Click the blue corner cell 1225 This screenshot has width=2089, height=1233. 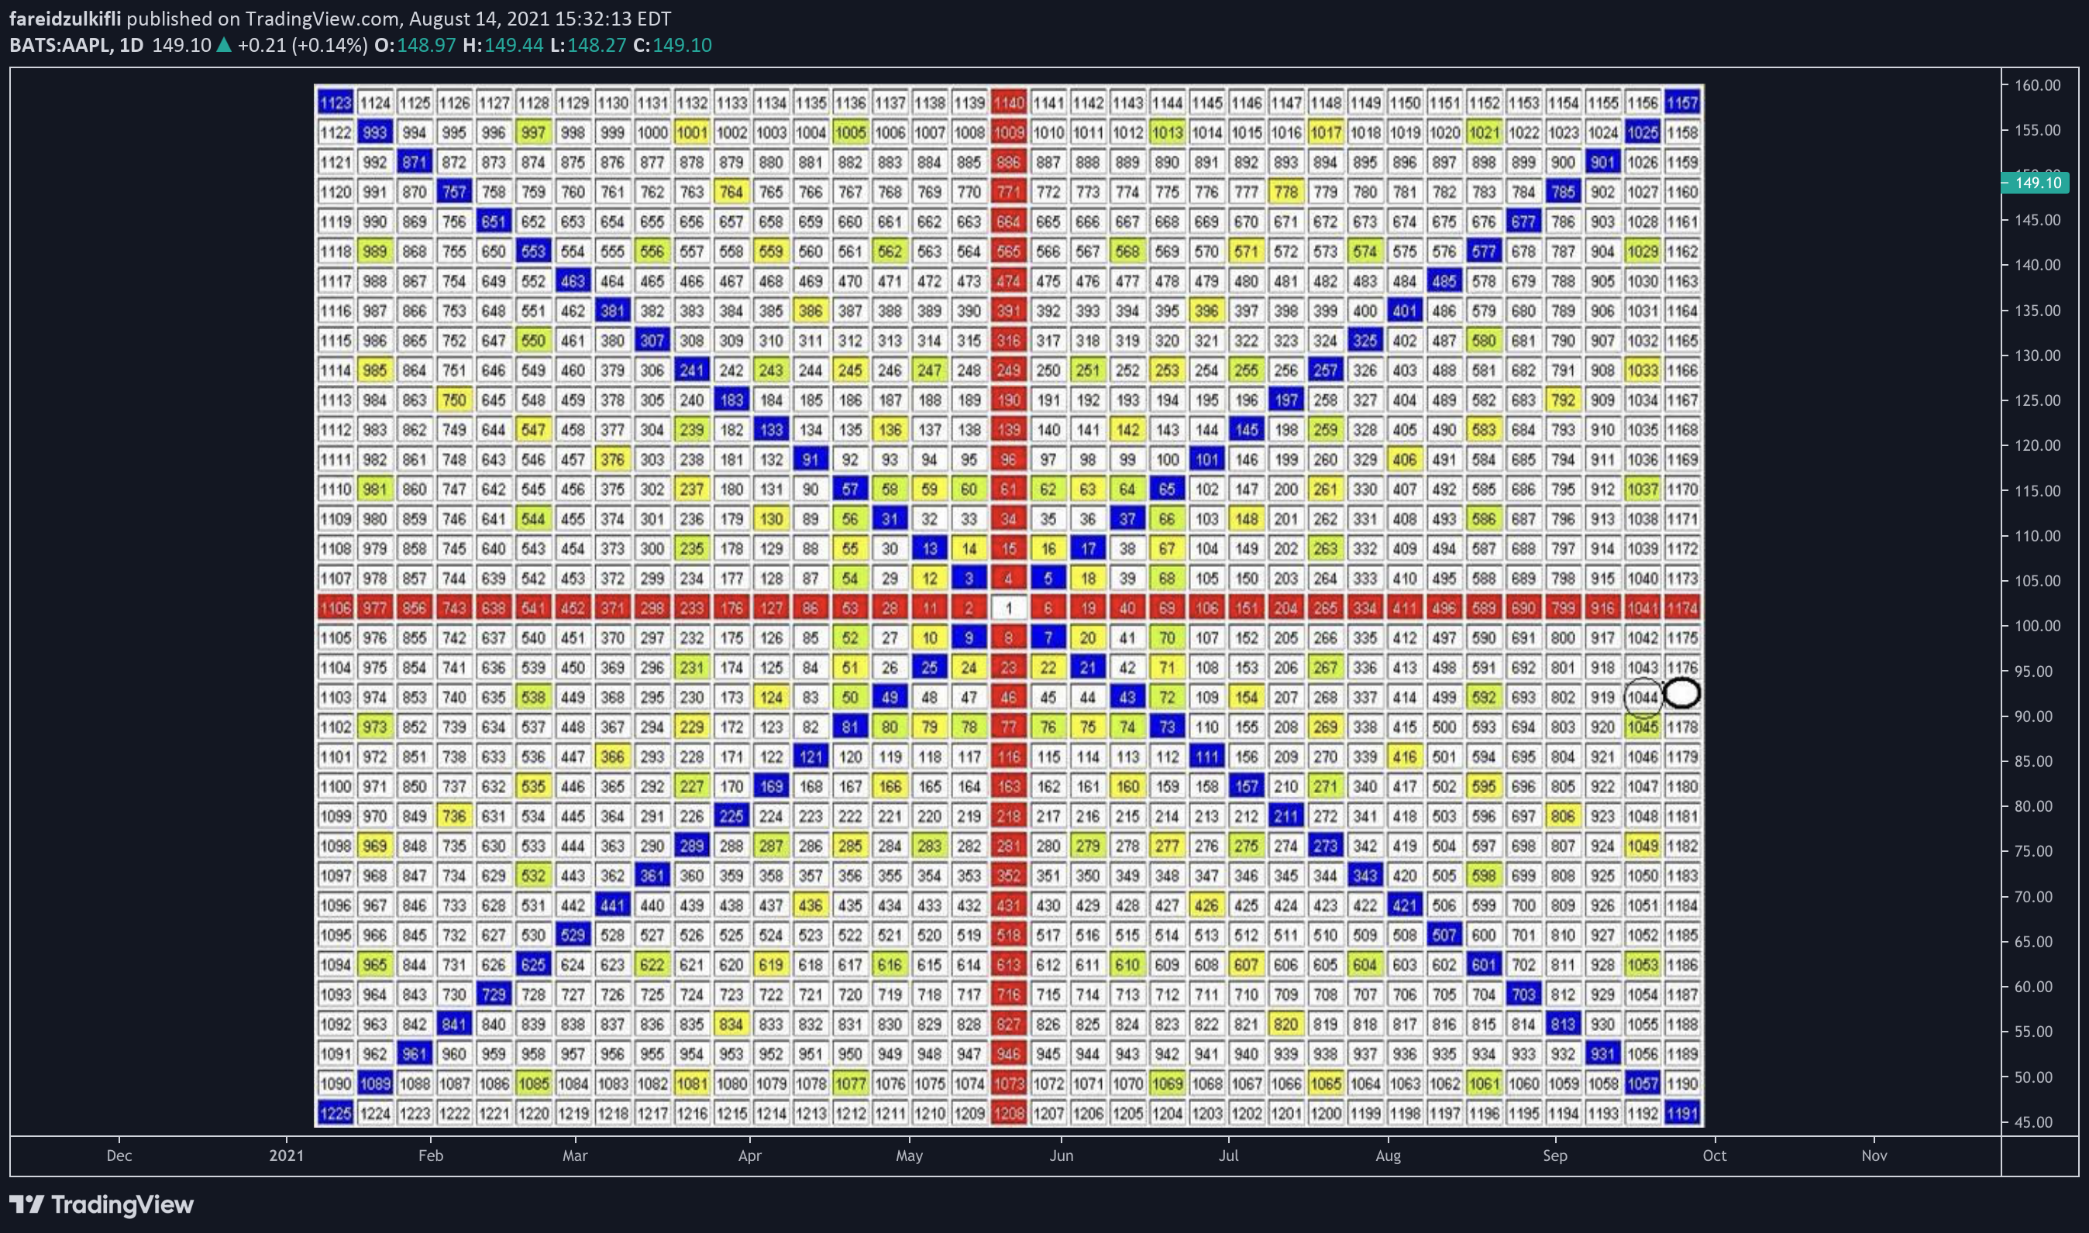coord(336,1114)
